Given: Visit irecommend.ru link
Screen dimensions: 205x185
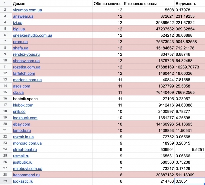Looking at the screenshot, I should [26, 175].
